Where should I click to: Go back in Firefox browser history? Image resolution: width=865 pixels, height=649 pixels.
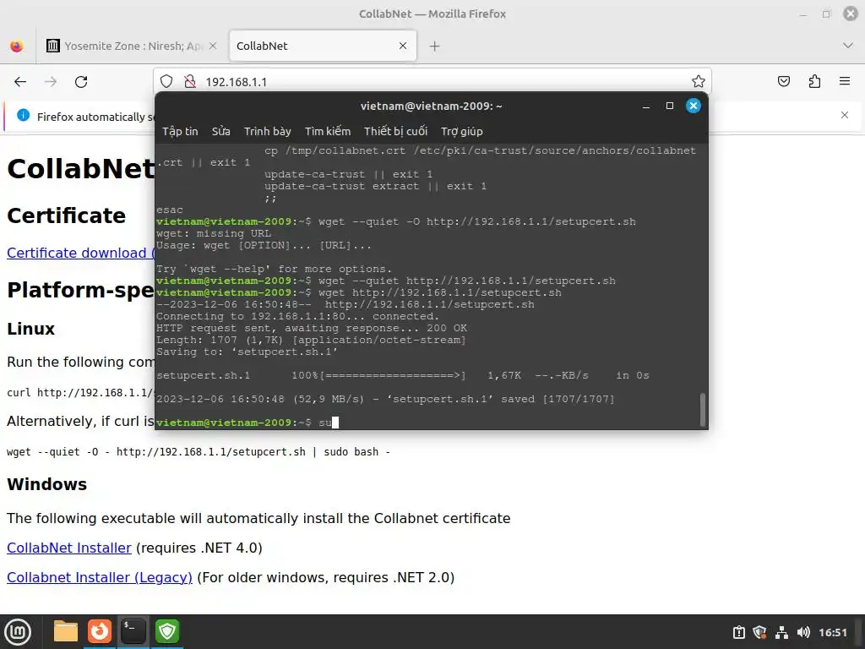coord(20,82)
